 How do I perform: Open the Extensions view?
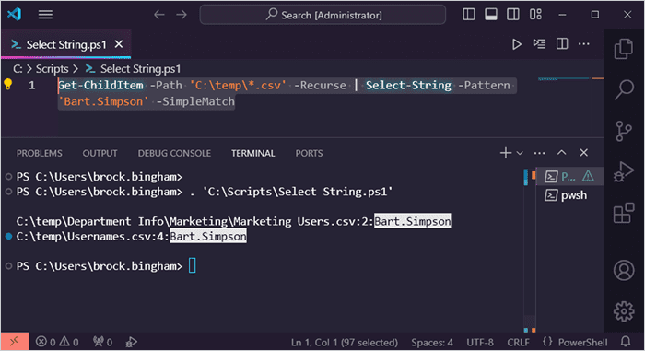[x=624, y=212]
